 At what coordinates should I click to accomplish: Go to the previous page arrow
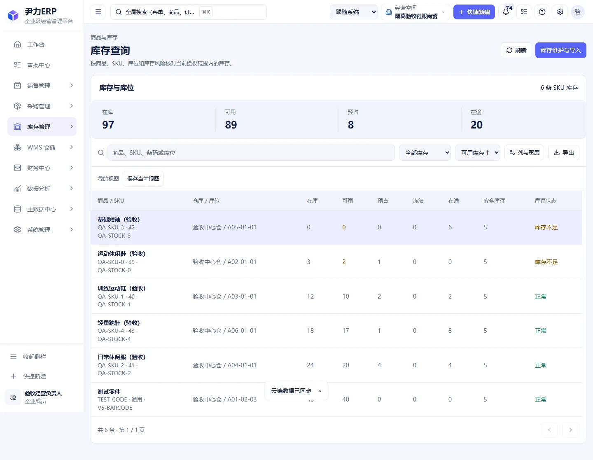point(549,430)
